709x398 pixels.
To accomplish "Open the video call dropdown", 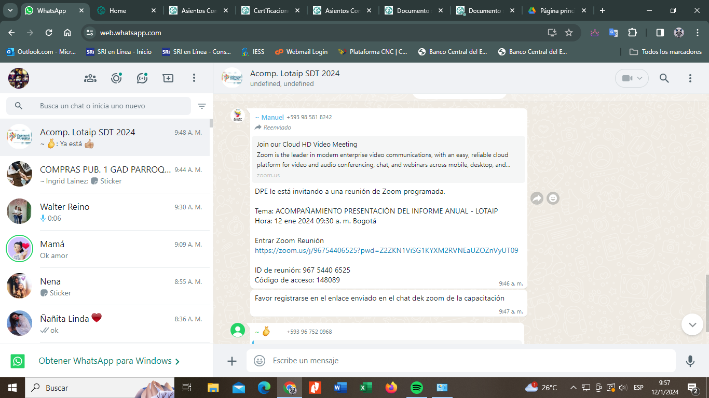I will (632, 78).
